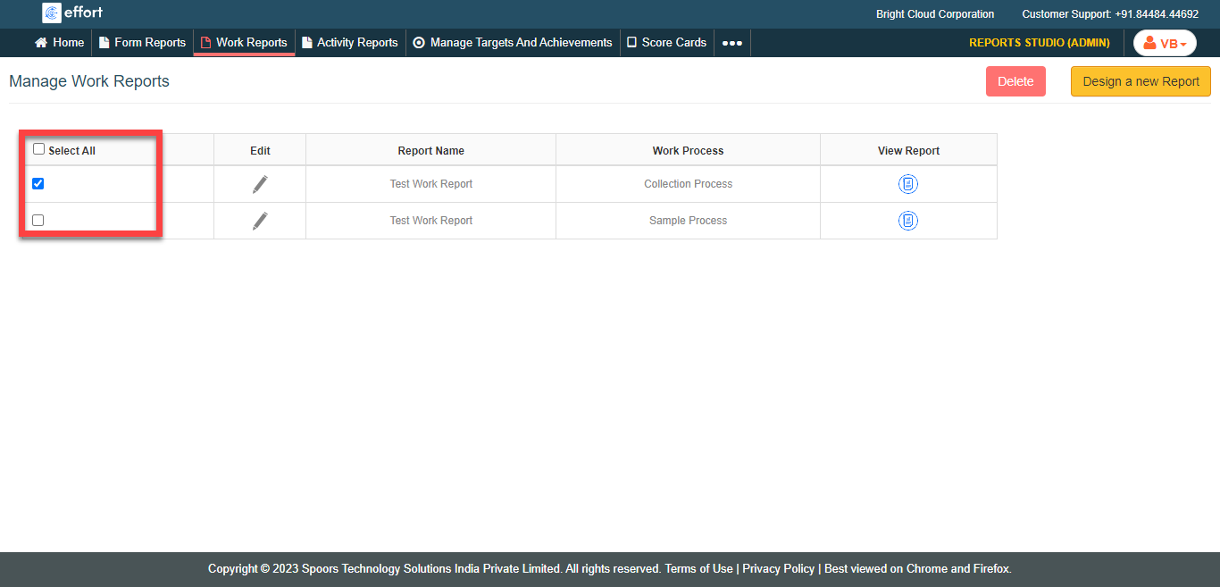This screenshot has width=1220, height=587.
Task: Uncheck the Collection Process row checkbox
Action: click(x=38, y=184)
